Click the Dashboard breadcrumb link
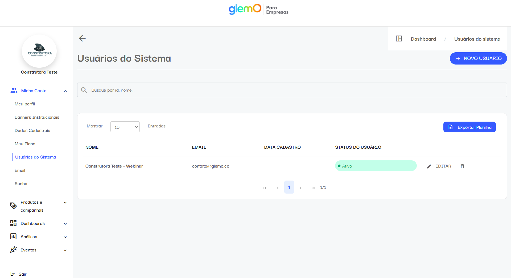 click(423, 39)
